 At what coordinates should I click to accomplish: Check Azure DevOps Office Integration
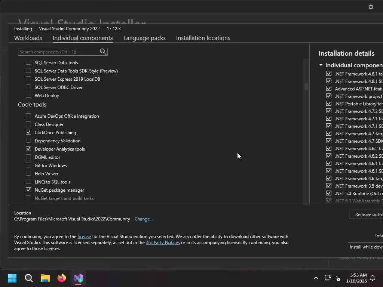coord(28,116)
